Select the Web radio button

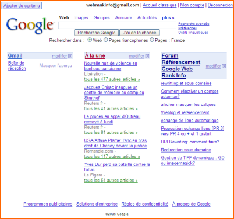pos(90,40)
